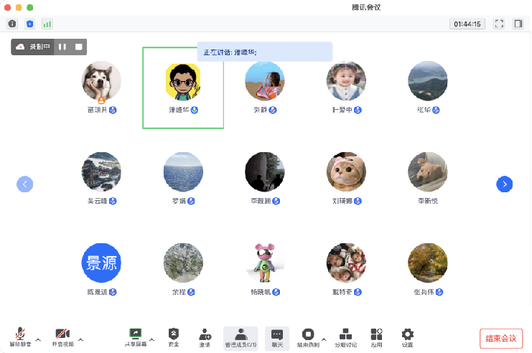Expand share options arrow beside 共享屏幕
Viewport: 532px width, 353px height.
tap(151, 339)
